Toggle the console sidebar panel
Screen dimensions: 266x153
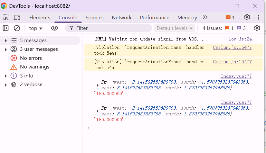5,28
